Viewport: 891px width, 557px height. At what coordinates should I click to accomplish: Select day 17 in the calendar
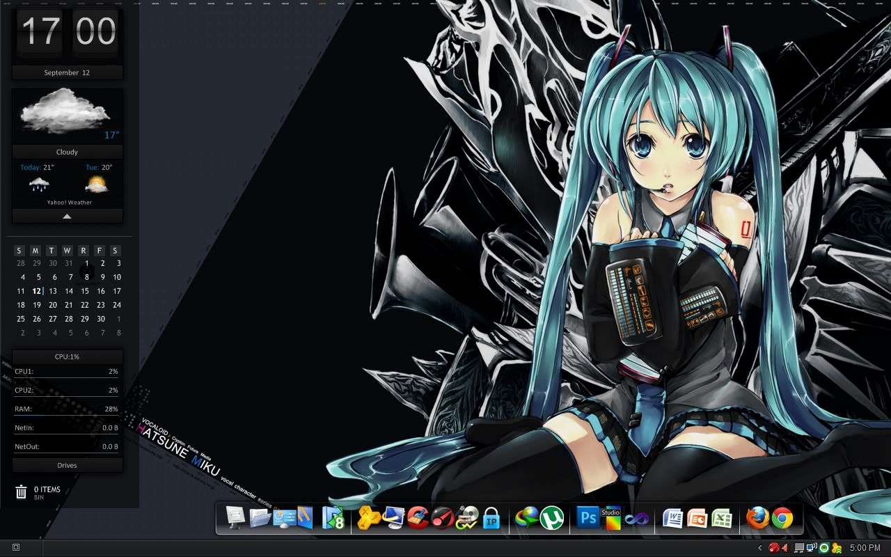117,291
